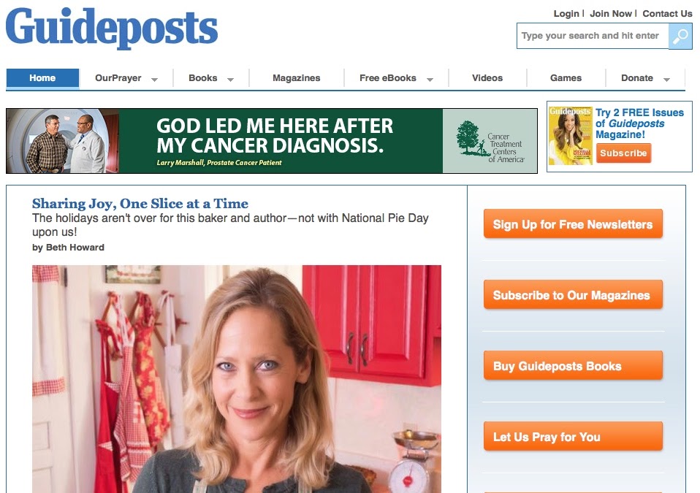Screen dimensions: 700x493
Task: Focus the search text field
Action: pyautogui.click(x=593, y=36)
